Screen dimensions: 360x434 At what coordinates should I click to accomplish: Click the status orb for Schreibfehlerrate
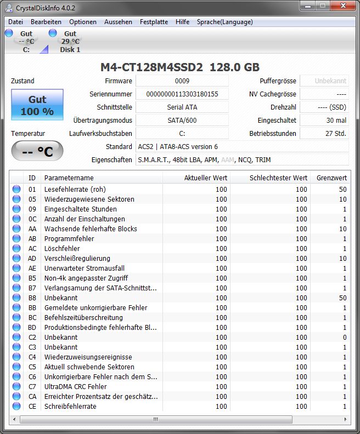[x=16, y=406]
